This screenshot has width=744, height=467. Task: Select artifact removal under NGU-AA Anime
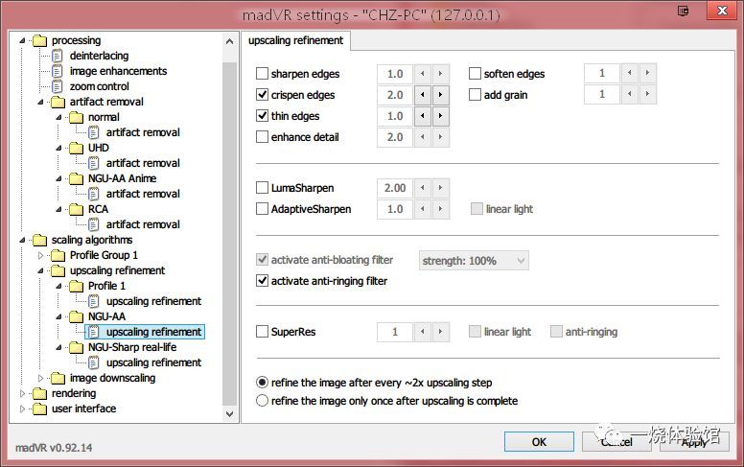tap(143, 194)
